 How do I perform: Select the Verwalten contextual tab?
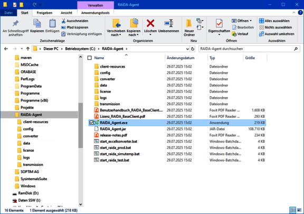pyautogui.click(x=96, y=5)
